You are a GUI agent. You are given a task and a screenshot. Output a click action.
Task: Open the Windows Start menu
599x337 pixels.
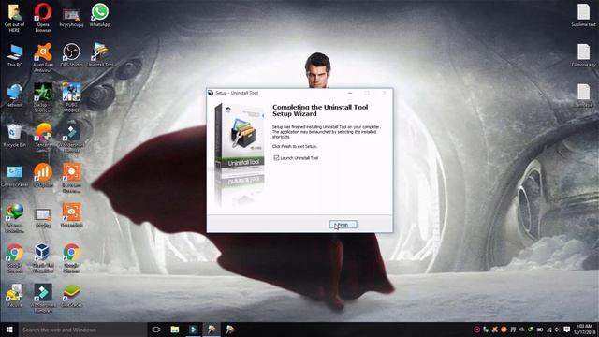pos(9,330)
